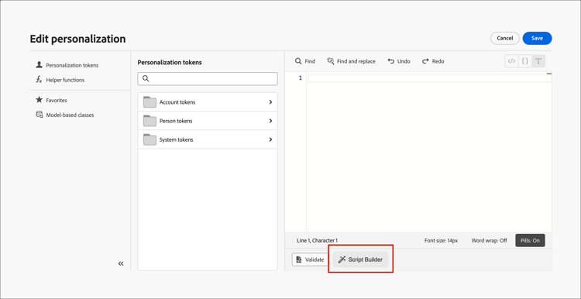581x299 pixels.
Task: Open the Account tokens folder
Action: 208,102
